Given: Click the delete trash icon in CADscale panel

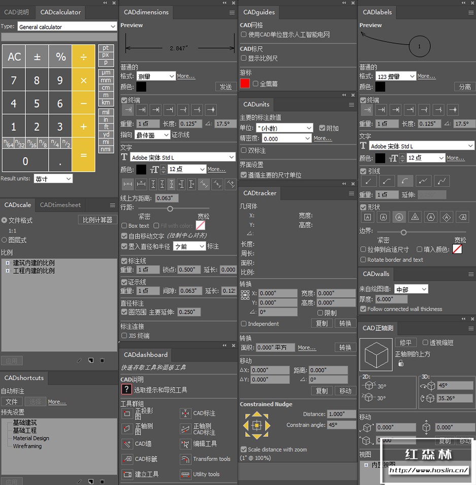Looking at the screenshot, I should pos(102,360).
